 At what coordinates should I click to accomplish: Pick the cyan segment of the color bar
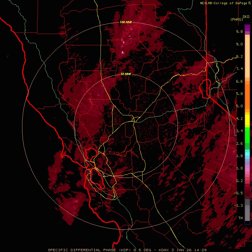[x=247, y=154]
